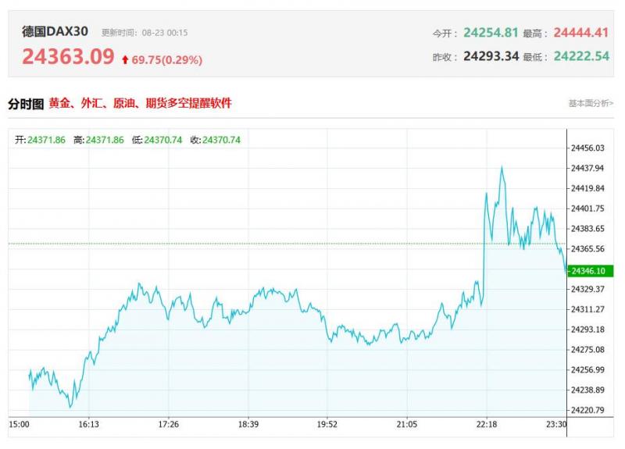Screen dimensions: 625x449
Task: Click the 24456.03 top price axis label
Action: [588, 148]
